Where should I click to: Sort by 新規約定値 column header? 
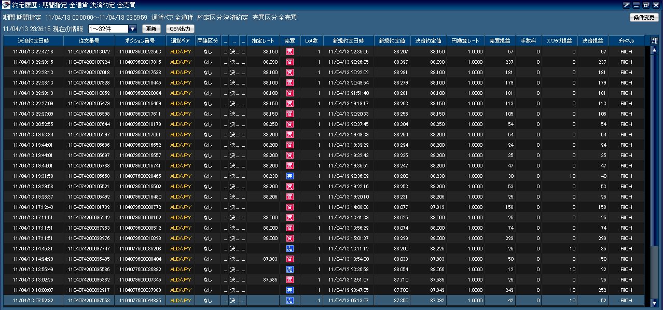(392, 40)
